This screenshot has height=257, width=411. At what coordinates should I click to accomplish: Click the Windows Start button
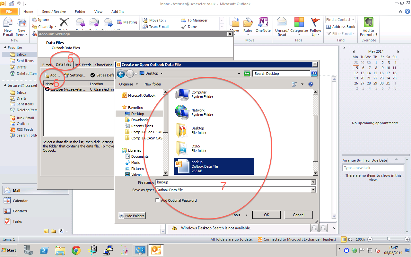9,250
